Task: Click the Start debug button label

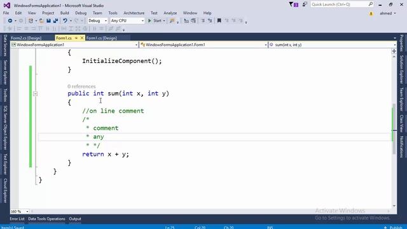Action: [x=157, y=21]
